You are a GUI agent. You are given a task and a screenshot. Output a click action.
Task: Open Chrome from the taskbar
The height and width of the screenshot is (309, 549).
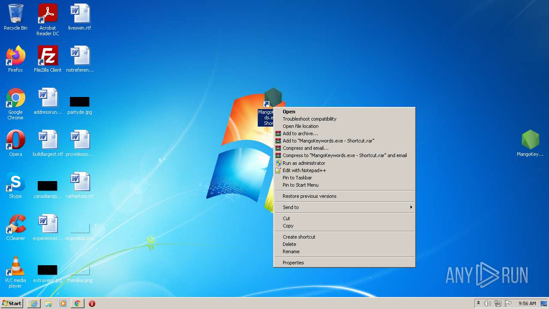pos(78,303)
